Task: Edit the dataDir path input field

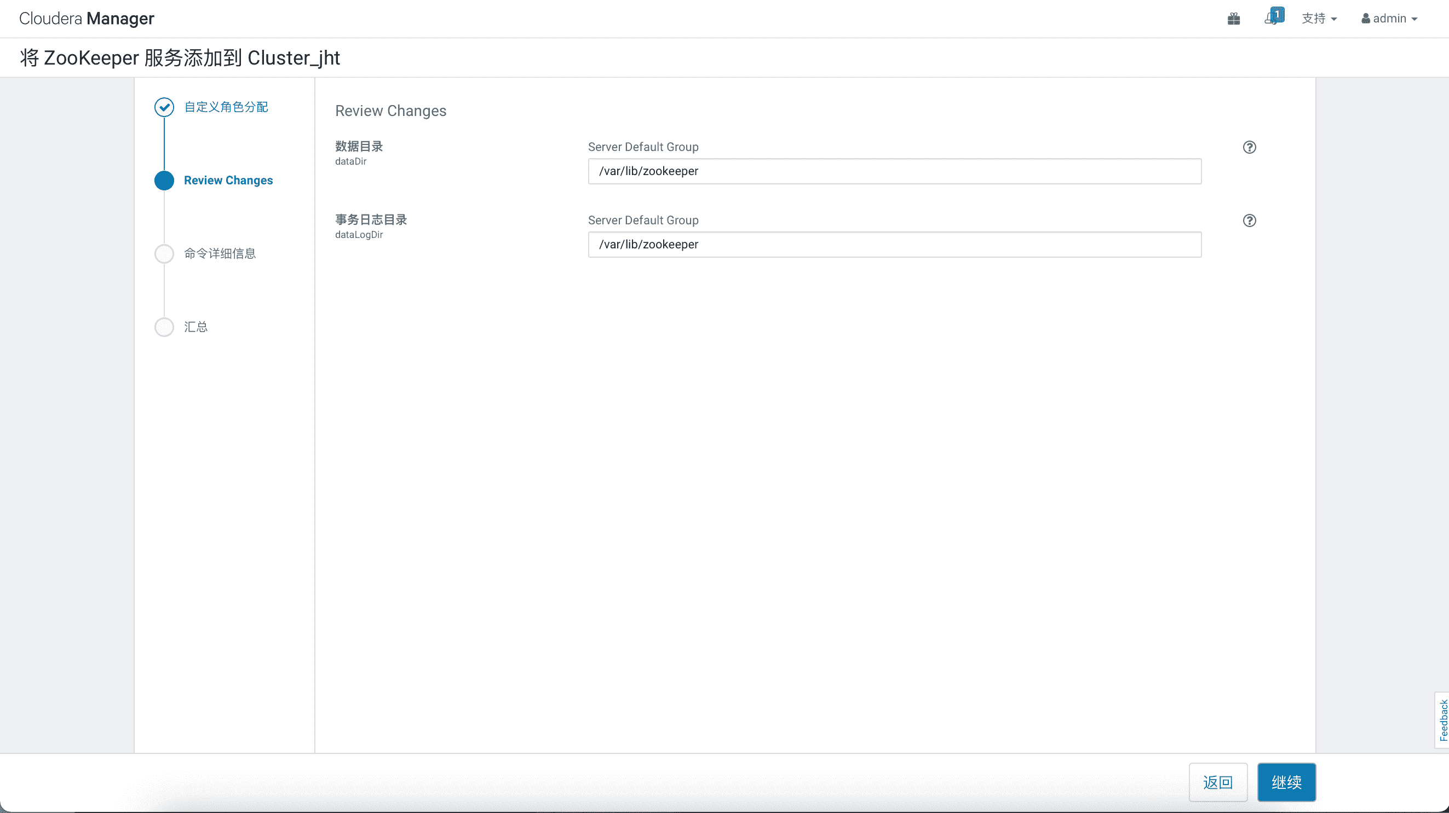Action: 894,171
